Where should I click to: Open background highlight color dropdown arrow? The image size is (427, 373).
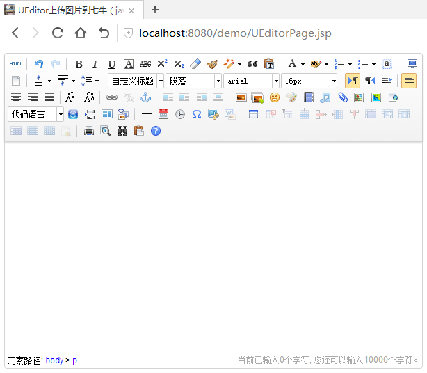coord(326,64)
